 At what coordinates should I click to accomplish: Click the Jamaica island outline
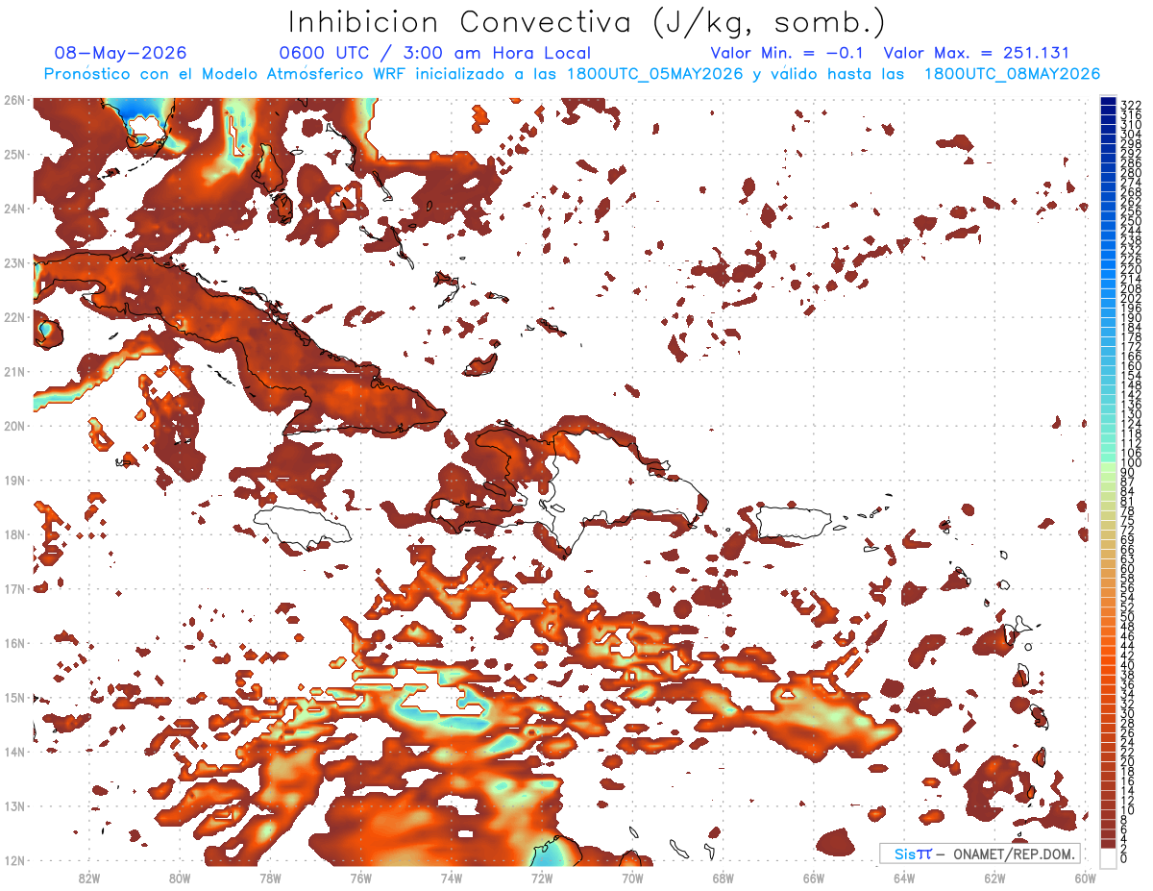pyautogui.click(x=303, y=526)
